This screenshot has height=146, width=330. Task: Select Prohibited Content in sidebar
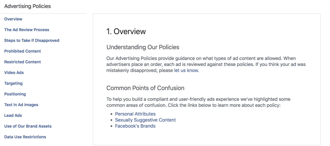22,51
